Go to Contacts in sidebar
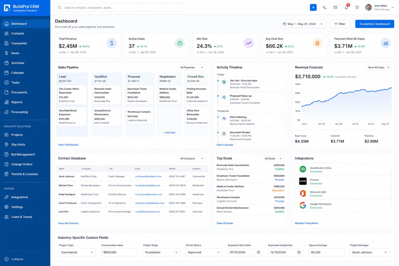Image resolution: width=399 pixels, height=266 pixels. click(25, 34)
